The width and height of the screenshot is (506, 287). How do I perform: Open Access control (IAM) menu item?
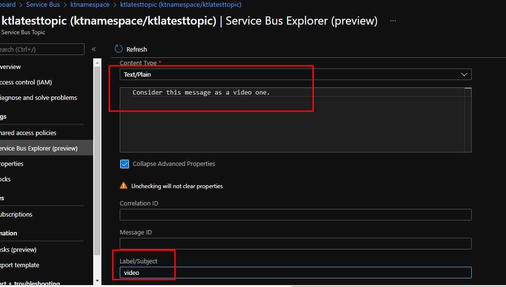pos(26,82)
